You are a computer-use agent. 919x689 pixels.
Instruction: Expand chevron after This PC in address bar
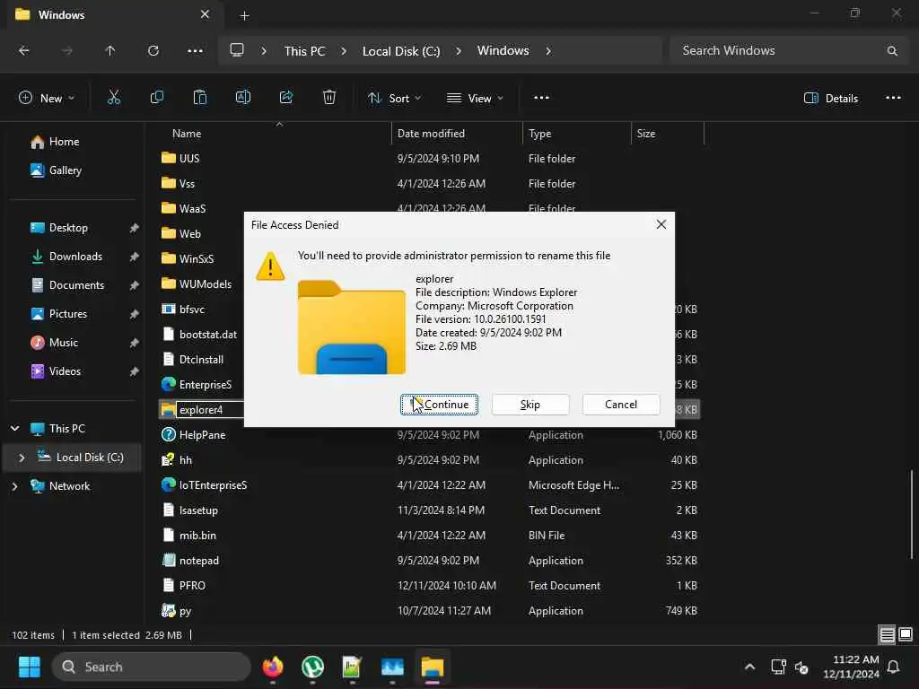pos(344,51)
